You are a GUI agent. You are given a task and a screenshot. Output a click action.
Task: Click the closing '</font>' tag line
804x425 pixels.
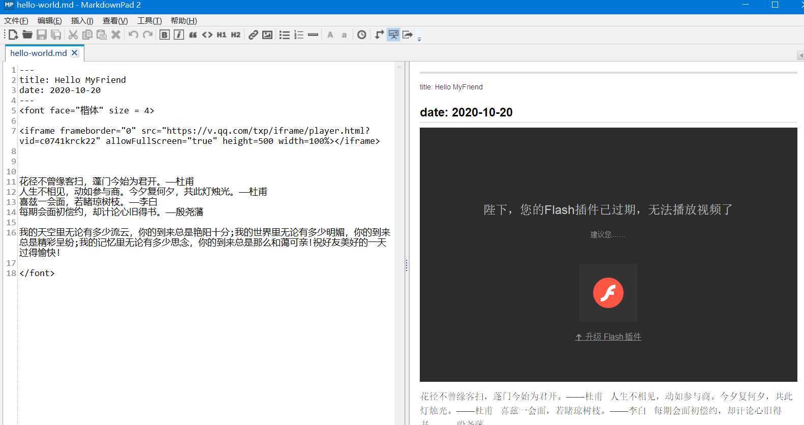click(37, 273)
